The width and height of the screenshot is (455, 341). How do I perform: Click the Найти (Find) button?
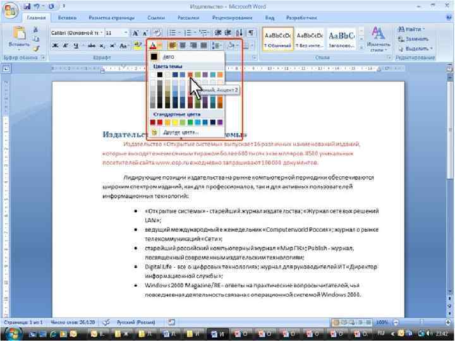click(411, 29)
